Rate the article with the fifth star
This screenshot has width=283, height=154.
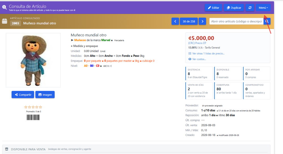[x=40, y=107]
